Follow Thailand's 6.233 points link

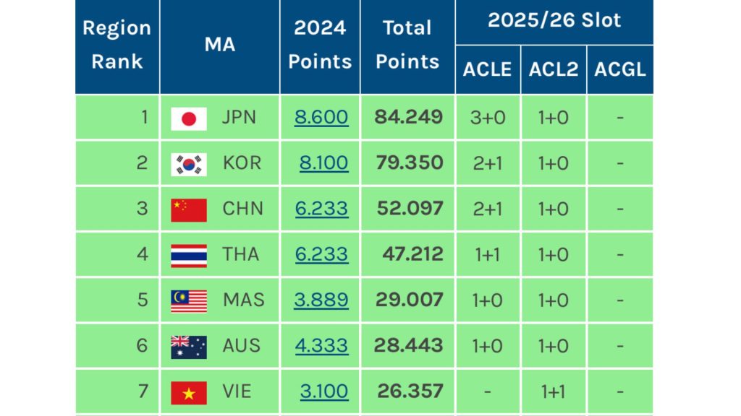click(321, 254)
